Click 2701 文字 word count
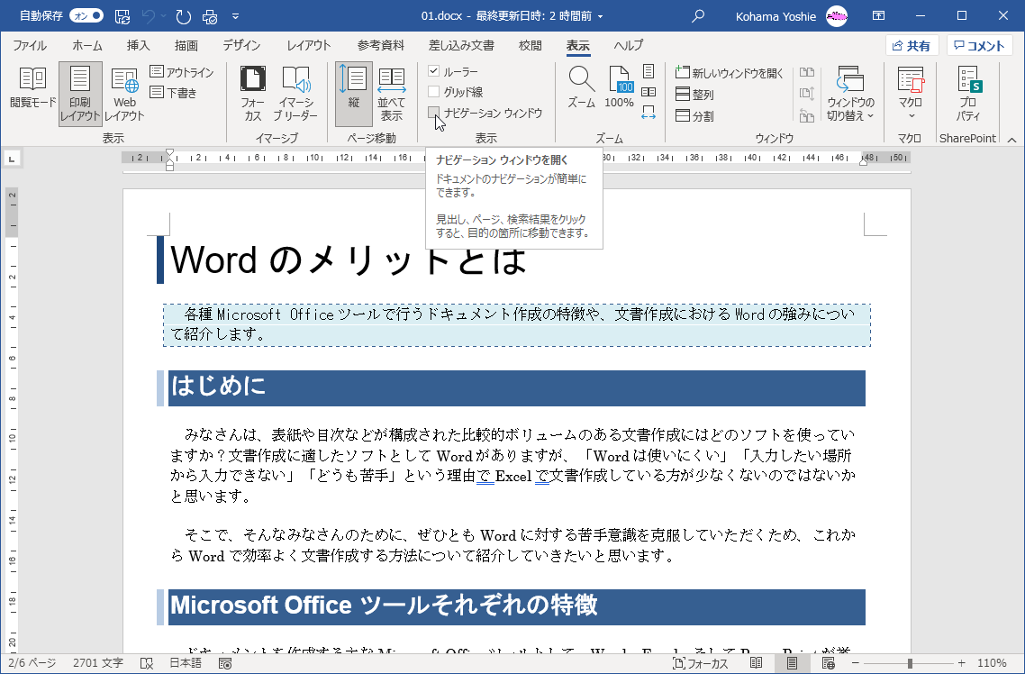Image resolution: width=1025 pixels, height=674 pixels. [98, 663]
